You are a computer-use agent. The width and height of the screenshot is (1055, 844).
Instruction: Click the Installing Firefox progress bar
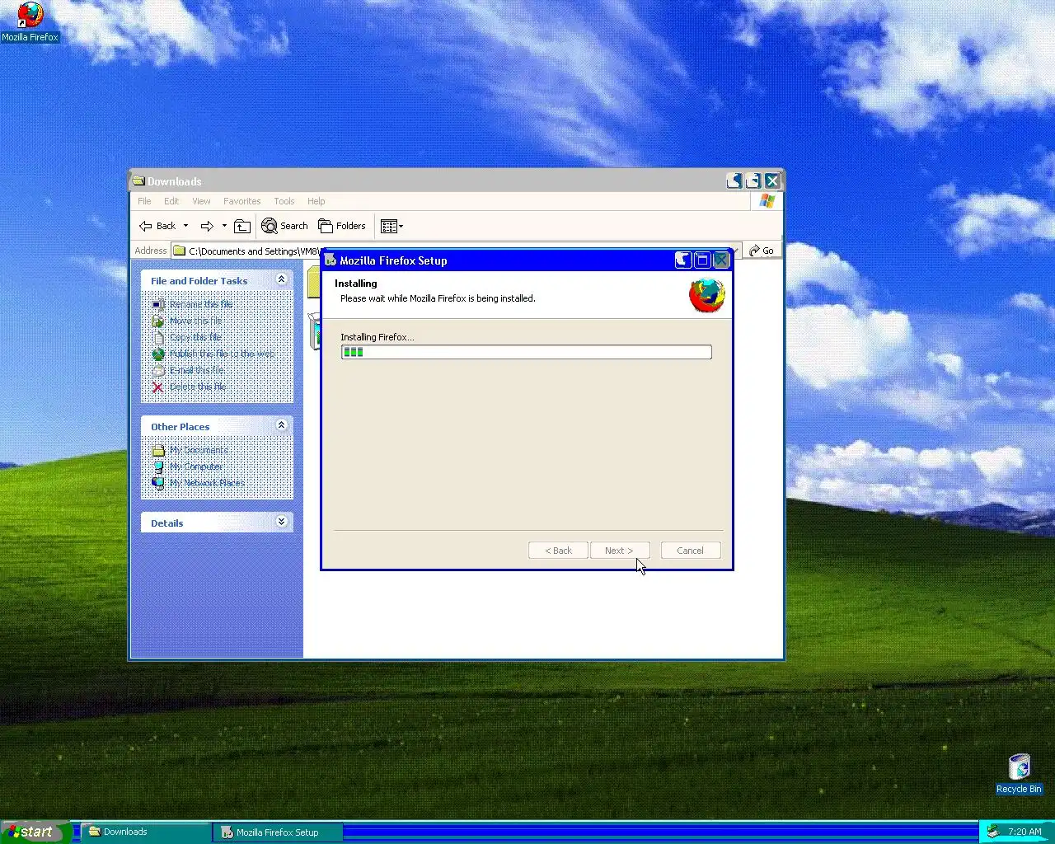[526, 352]
